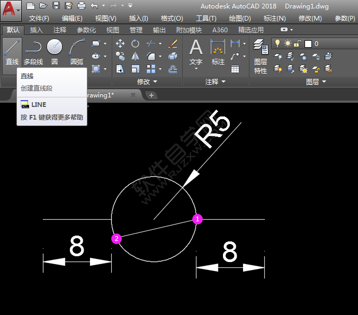
Task: Open the AutoCAD application menu button
Action: (x=11, y=10)
